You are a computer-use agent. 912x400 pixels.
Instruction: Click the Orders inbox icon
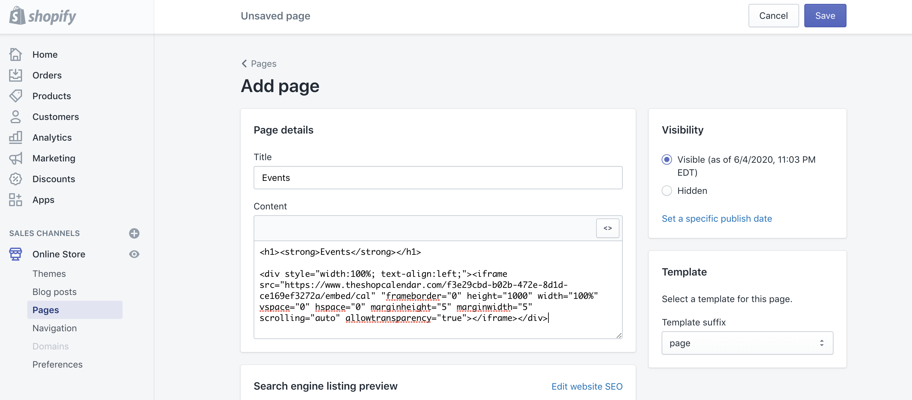16,76
